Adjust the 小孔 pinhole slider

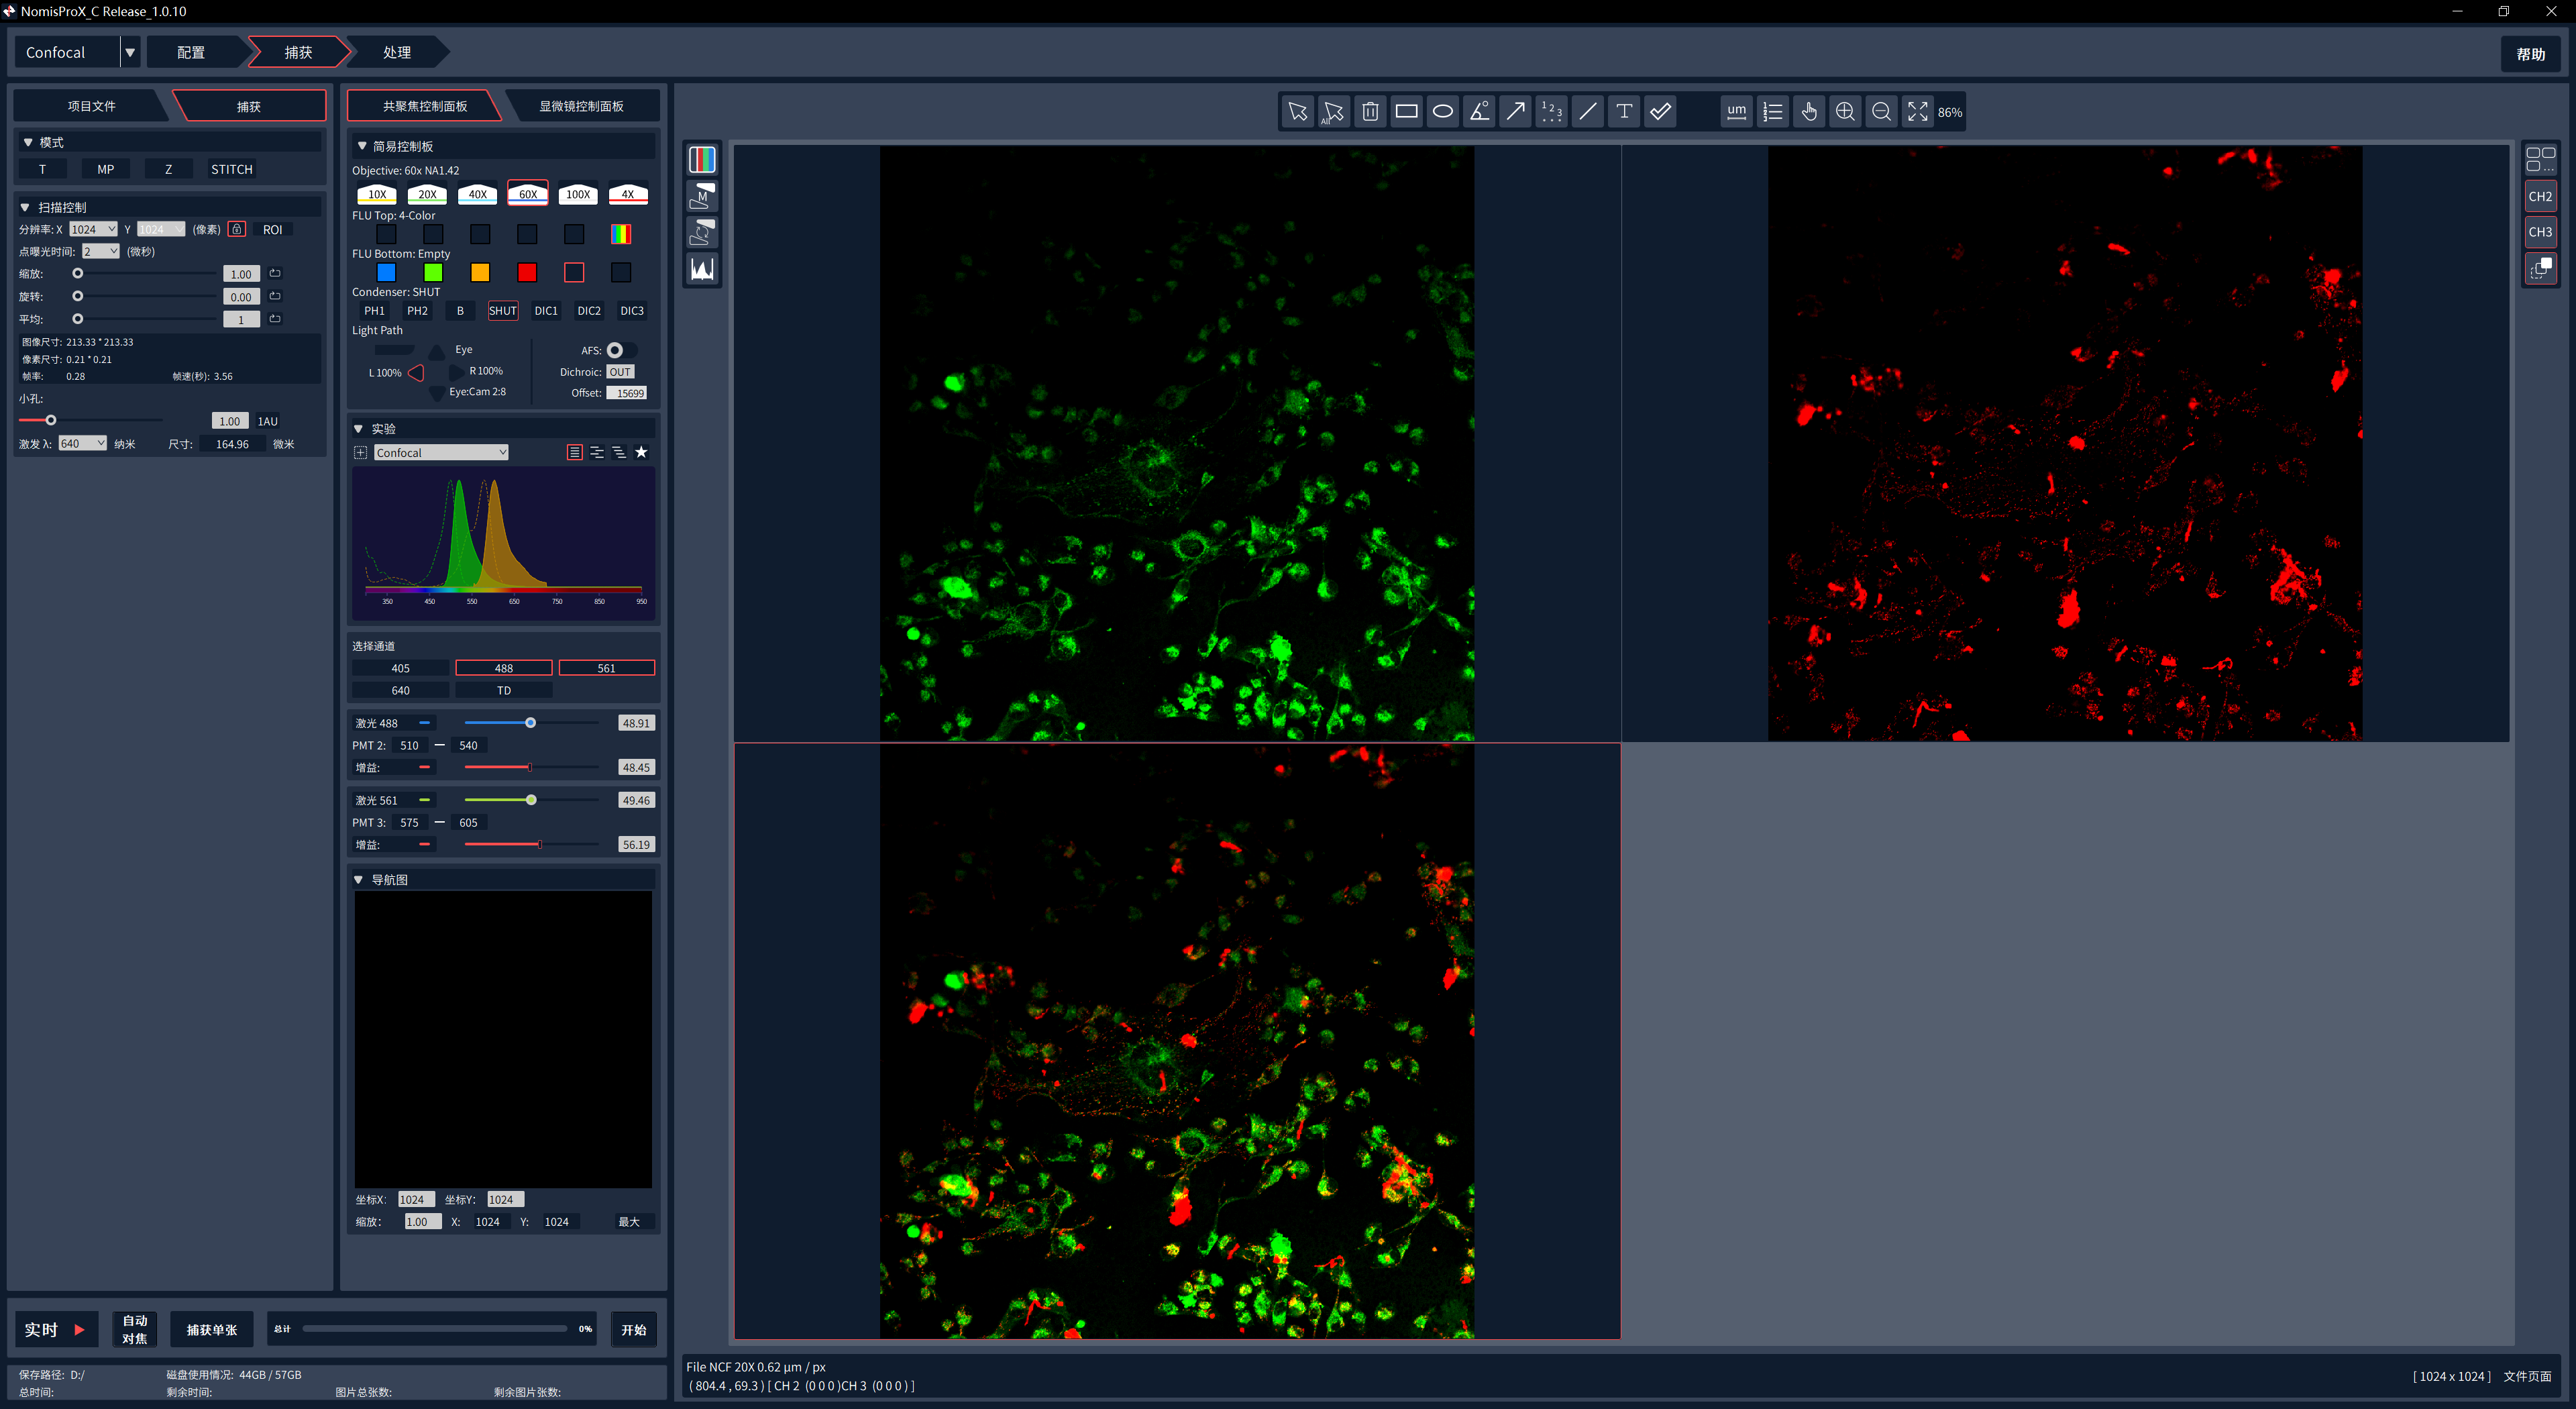tap(51, 420)
